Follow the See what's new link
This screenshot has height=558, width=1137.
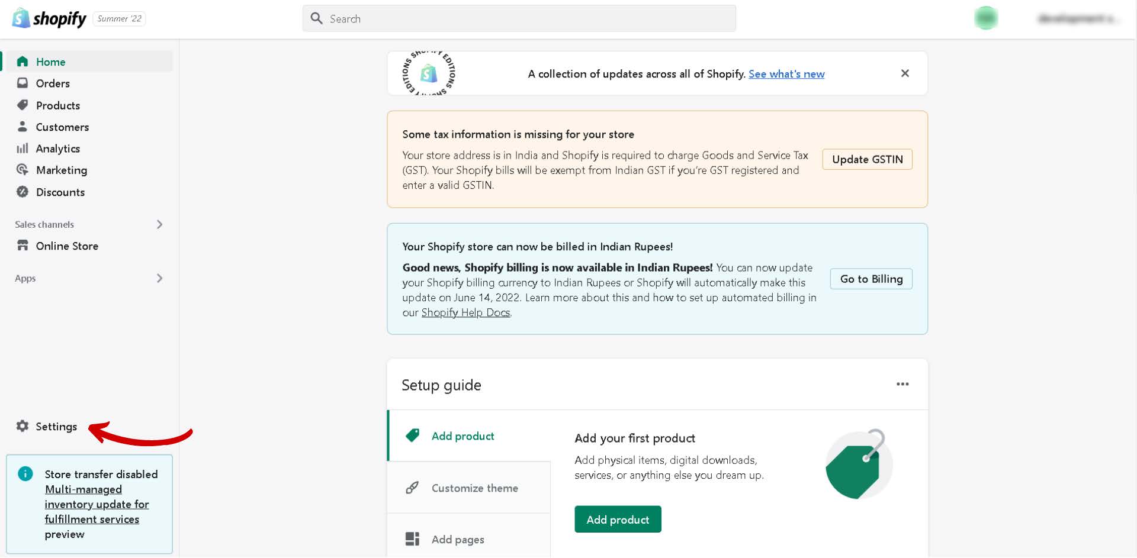point(786,74)
